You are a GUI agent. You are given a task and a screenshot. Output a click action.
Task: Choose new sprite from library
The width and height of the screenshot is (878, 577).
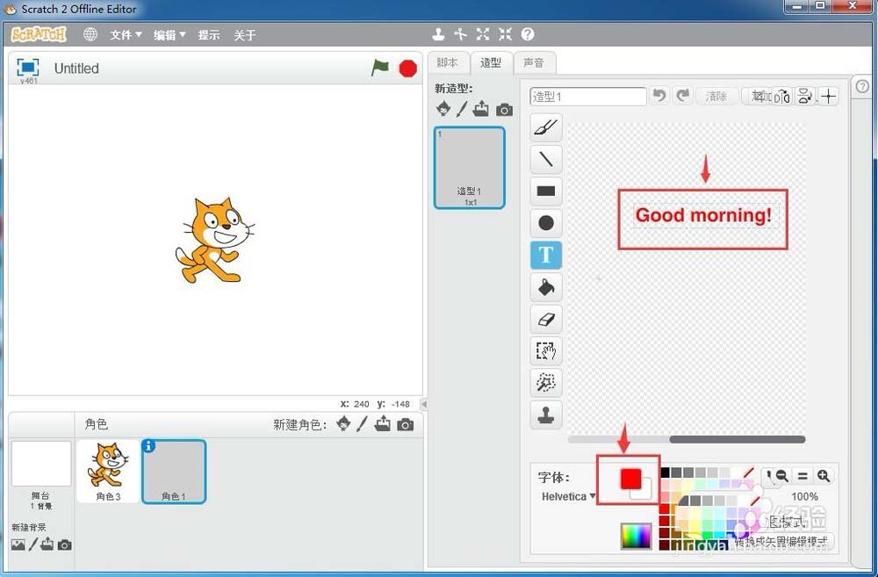[344, 424]
